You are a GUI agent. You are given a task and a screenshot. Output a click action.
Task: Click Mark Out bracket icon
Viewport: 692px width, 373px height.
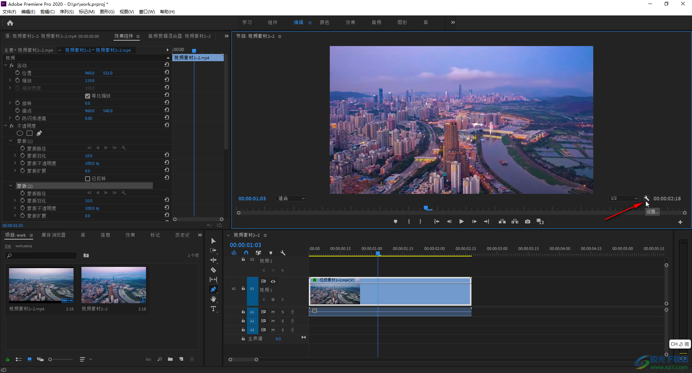coord(420,222)
